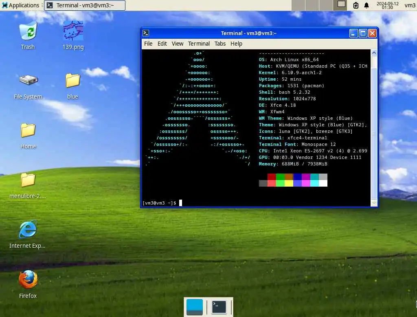
Task: Click the terminal scrollbar up arrow
Action: coord(374,53)
